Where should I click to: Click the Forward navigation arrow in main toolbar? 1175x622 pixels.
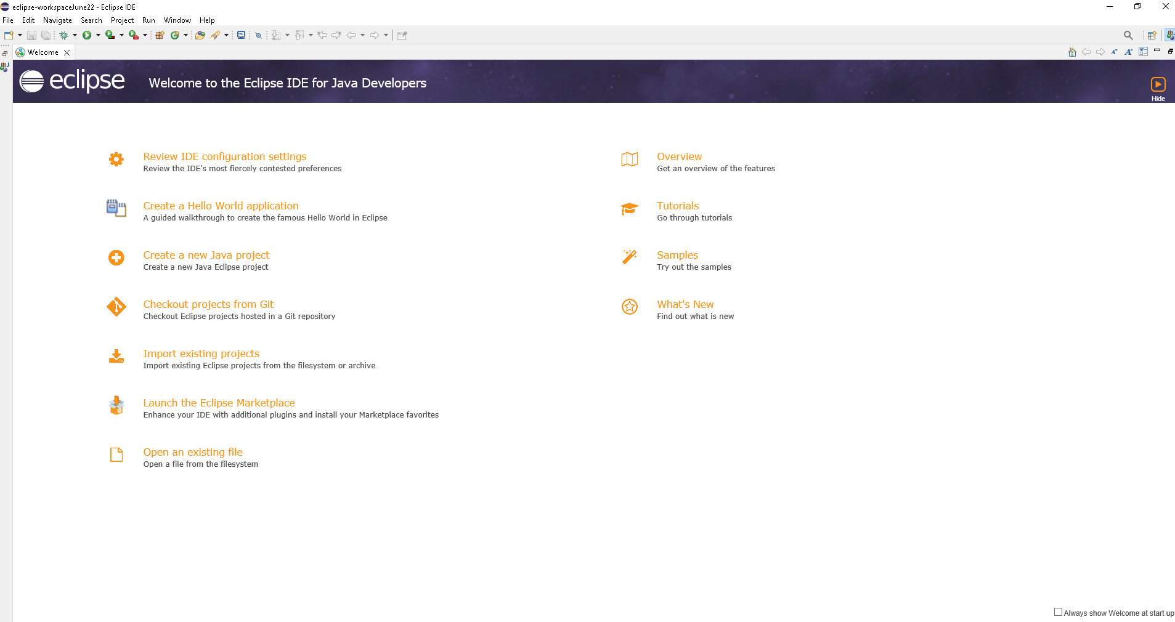pyautogui.click(x=375, y=35)
